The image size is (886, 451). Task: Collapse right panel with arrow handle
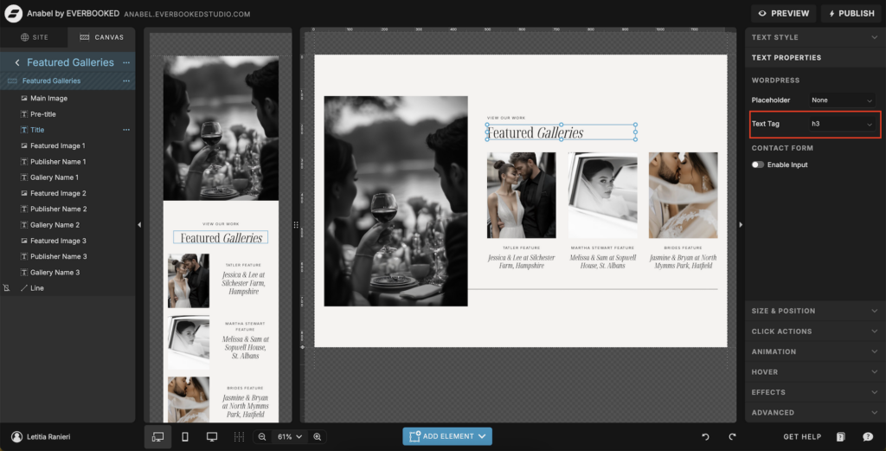(741, 225)
